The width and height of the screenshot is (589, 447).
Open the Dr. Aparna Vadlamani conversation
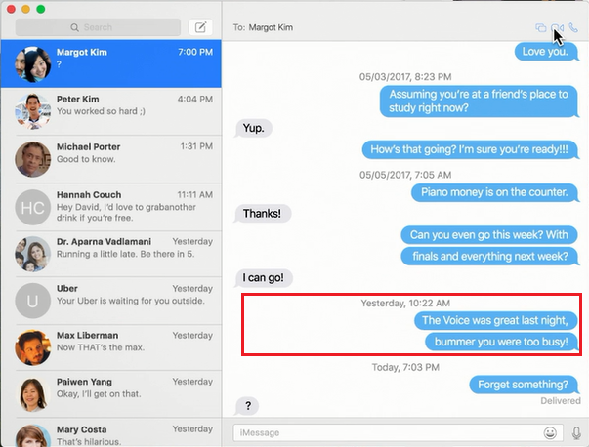[x=111, y=254]
